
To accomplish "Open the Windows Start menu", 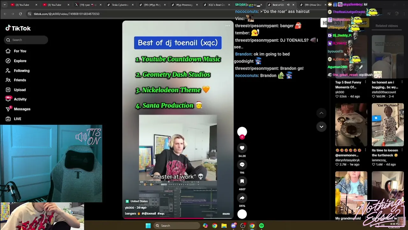I will 148,226.
